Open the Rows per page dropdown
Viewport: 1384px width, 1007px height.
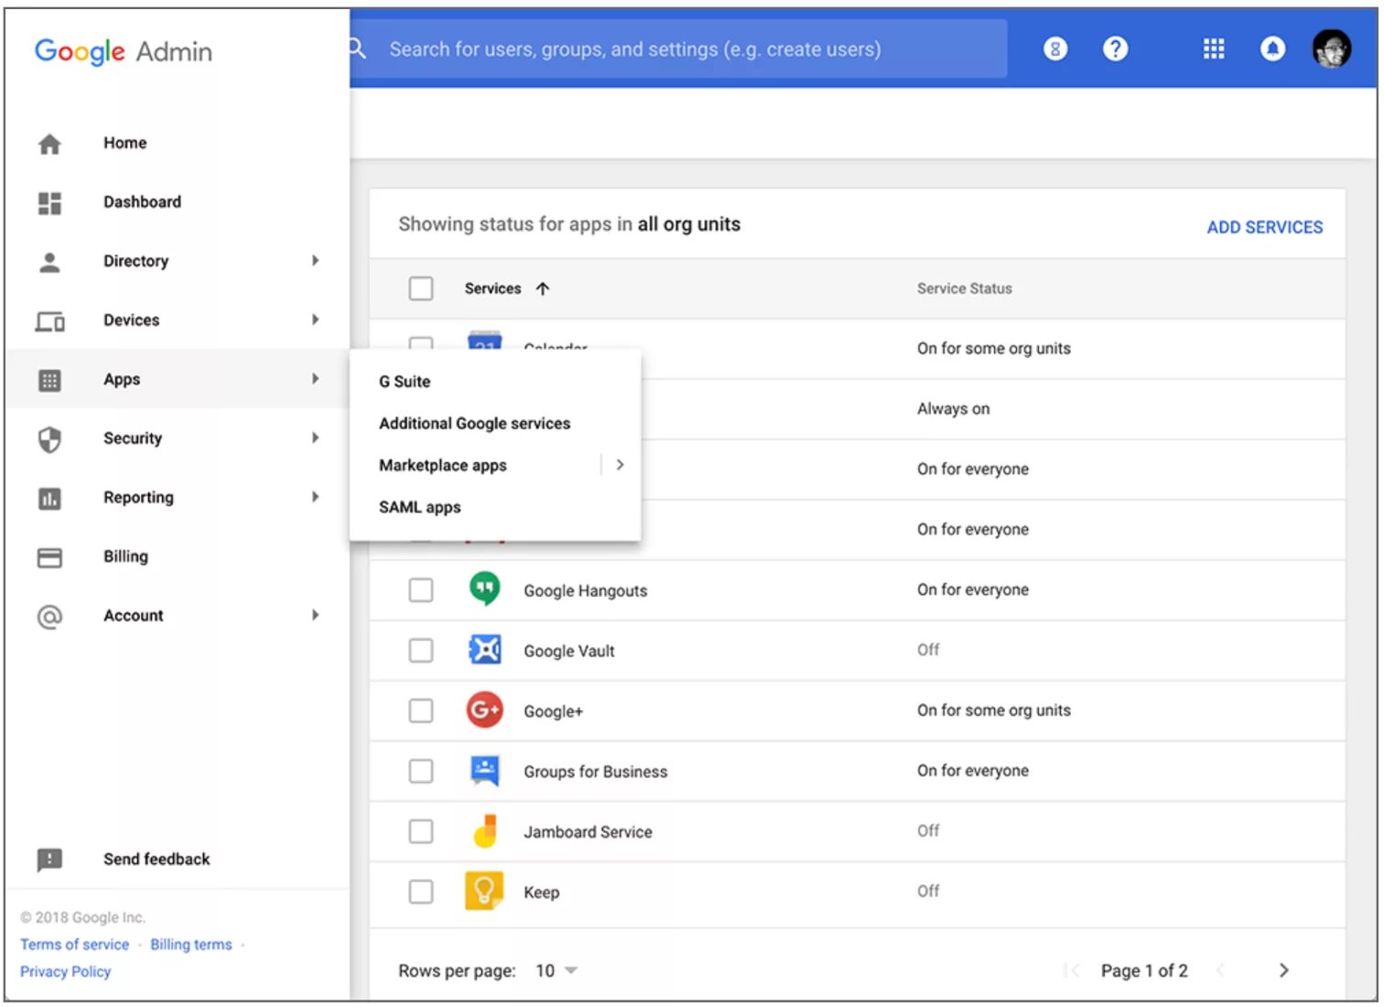tap(557, 970)
